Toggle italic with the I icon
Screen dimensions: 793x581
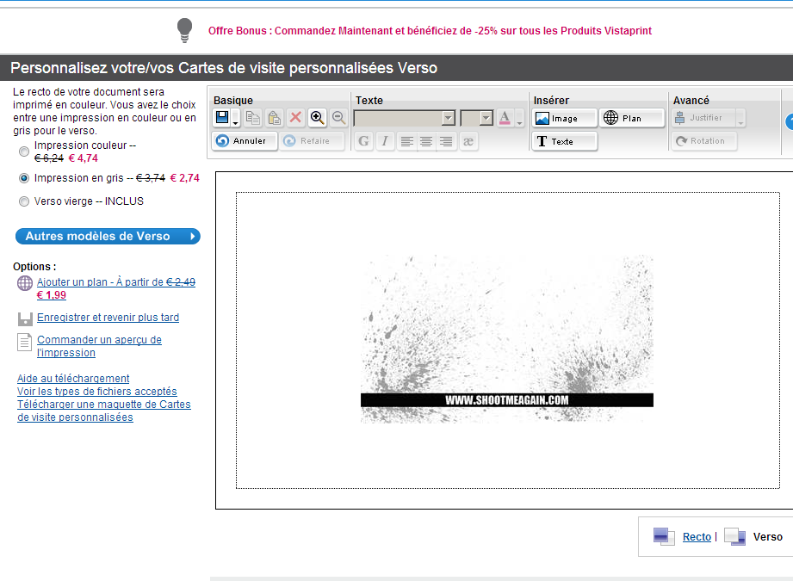coord(385,141)
